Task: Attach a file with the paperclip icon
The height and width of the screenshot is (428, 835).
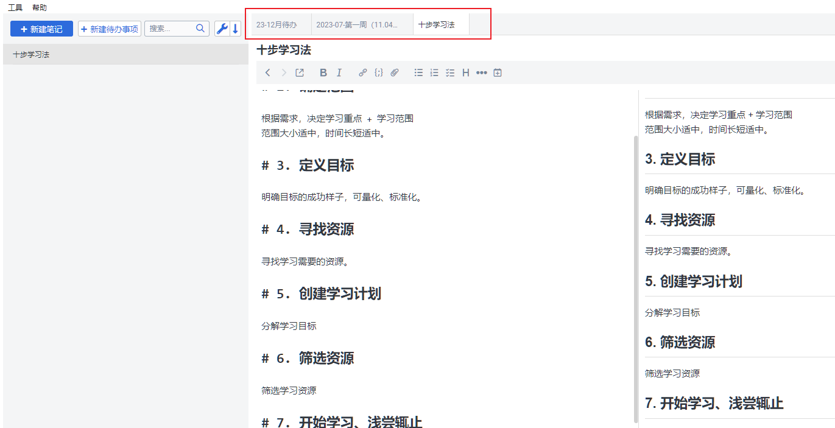Action: [x=394, y=72]
